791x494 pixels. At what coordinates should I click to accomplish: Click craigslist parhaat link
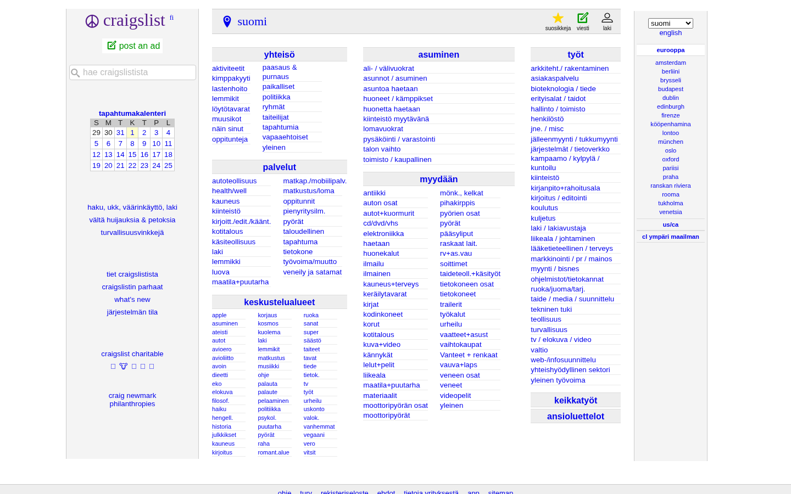click(x=132, y=287)
